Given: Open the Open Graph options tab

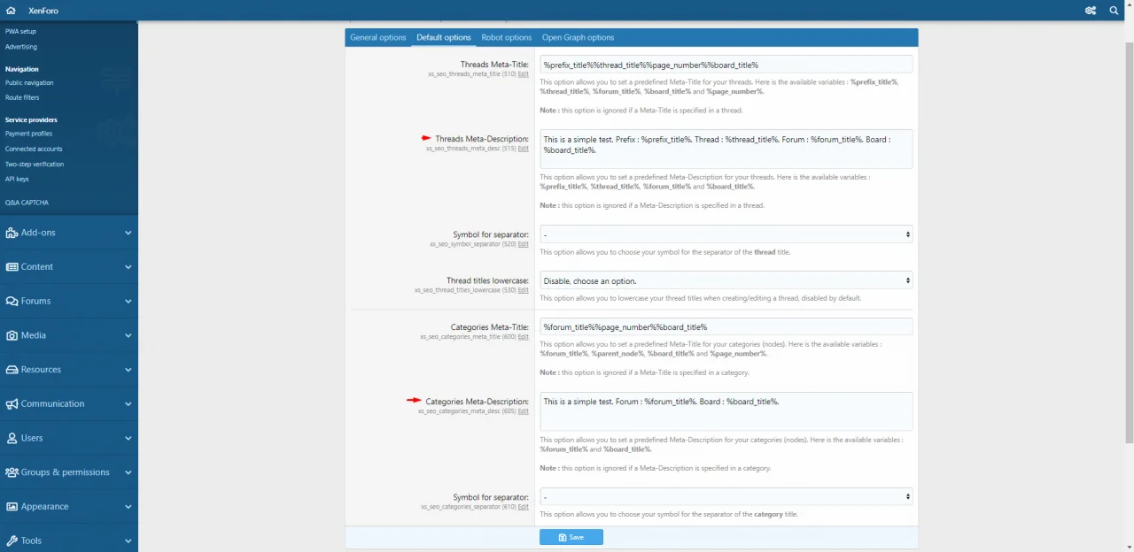Looking at the screenshot, I should coord(578,37).
